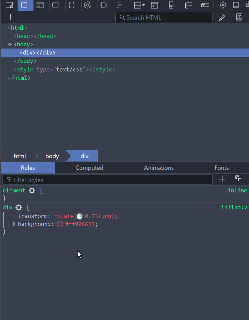This screenshot has width=249, height=320.
Task: Edit the background property name
Action: (34, 224)
